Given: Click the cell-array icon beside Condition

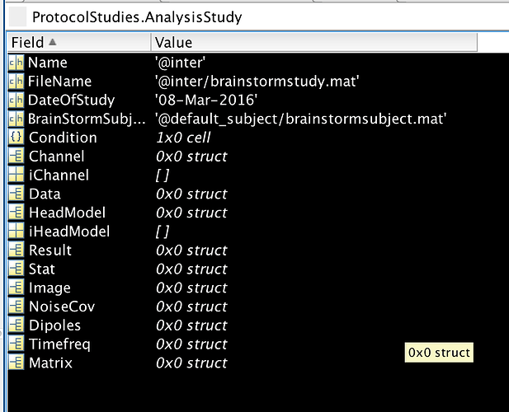Looking at the screenshot, I should click(x=16, y=138).
